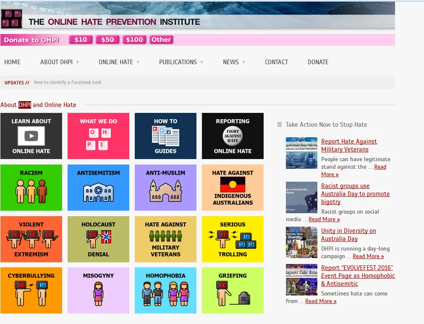
Task: Open thumbnail for Military Veterans report article
Action: (x=301, y=153)
